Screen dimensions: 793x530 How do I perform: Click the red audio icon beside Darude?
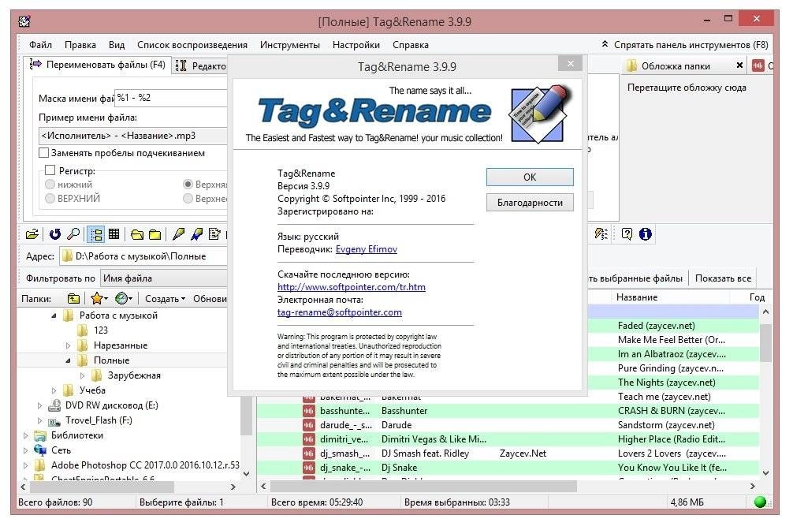pos(308,425)
